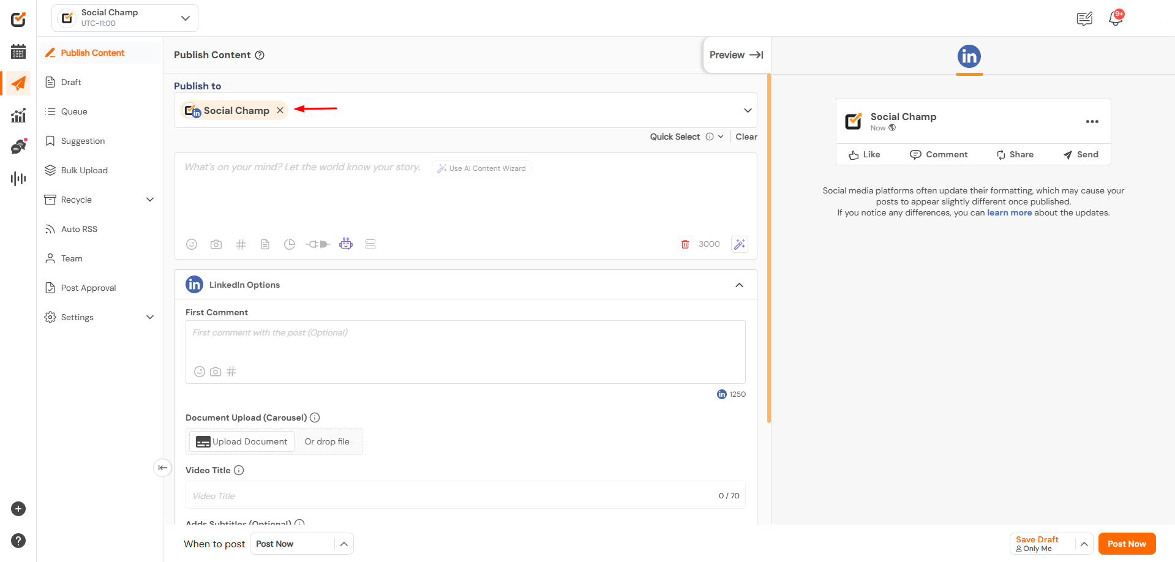1175x562 pixels.
Task: Add a photo via the editor camera icon
Action: point(216,244)
